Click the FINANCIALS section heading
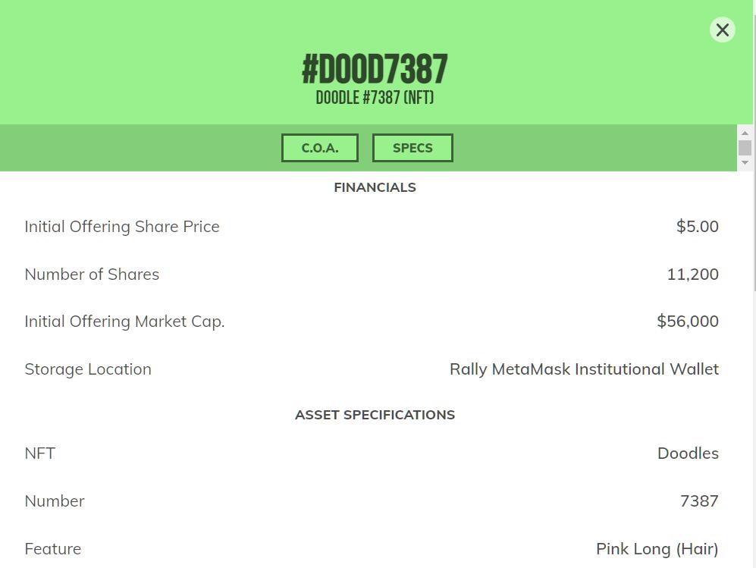The image size is (756, 568). coord(375,187)
